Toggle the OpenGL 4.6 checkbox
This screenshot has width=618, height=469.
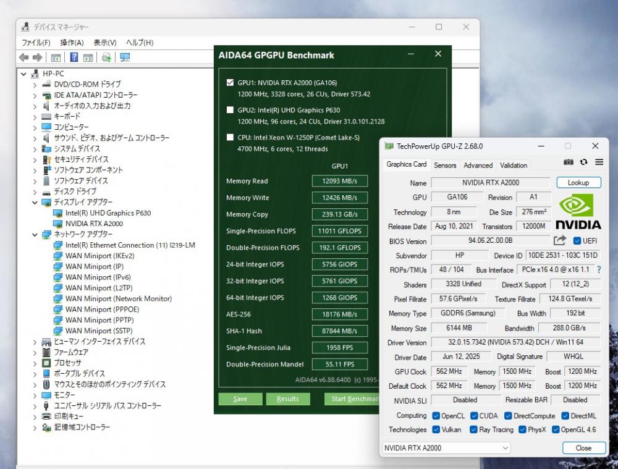tap(556, 429)
